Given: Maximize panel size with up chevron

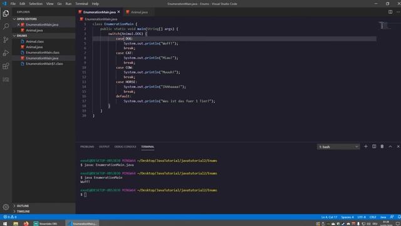Looking at the screenshot, I should point(390,146).
